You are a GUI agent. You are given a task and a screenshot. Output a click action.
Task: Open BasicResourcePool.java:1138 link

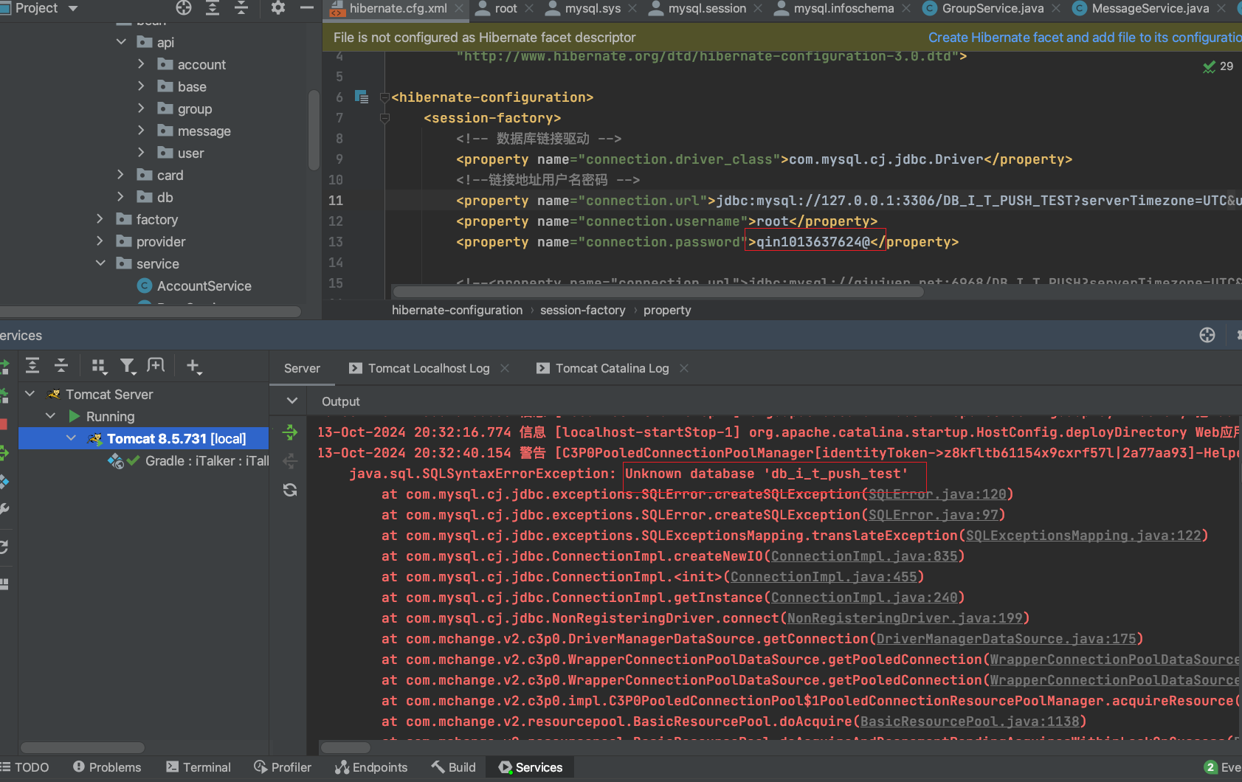(x=970, y=722)
